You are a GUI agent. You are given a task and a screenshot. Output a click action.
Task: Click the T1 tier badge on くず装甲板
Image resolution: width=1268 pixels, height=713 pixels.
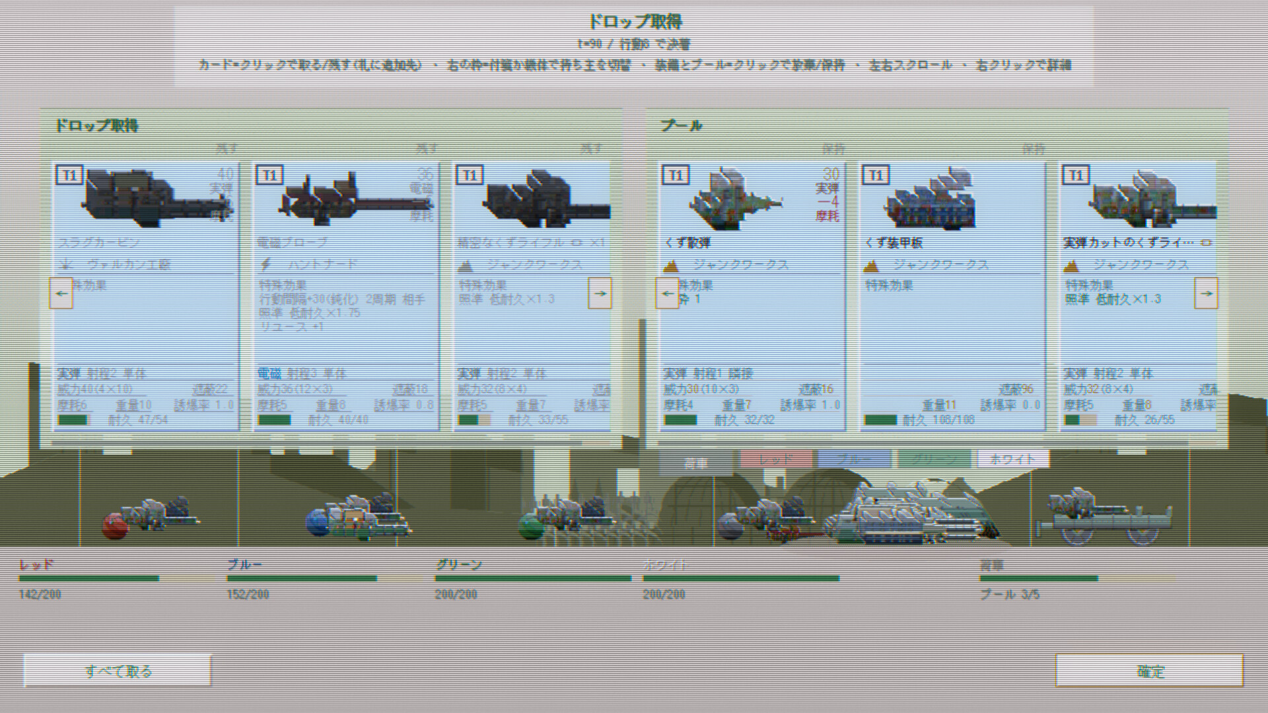(x=876, y=175)
